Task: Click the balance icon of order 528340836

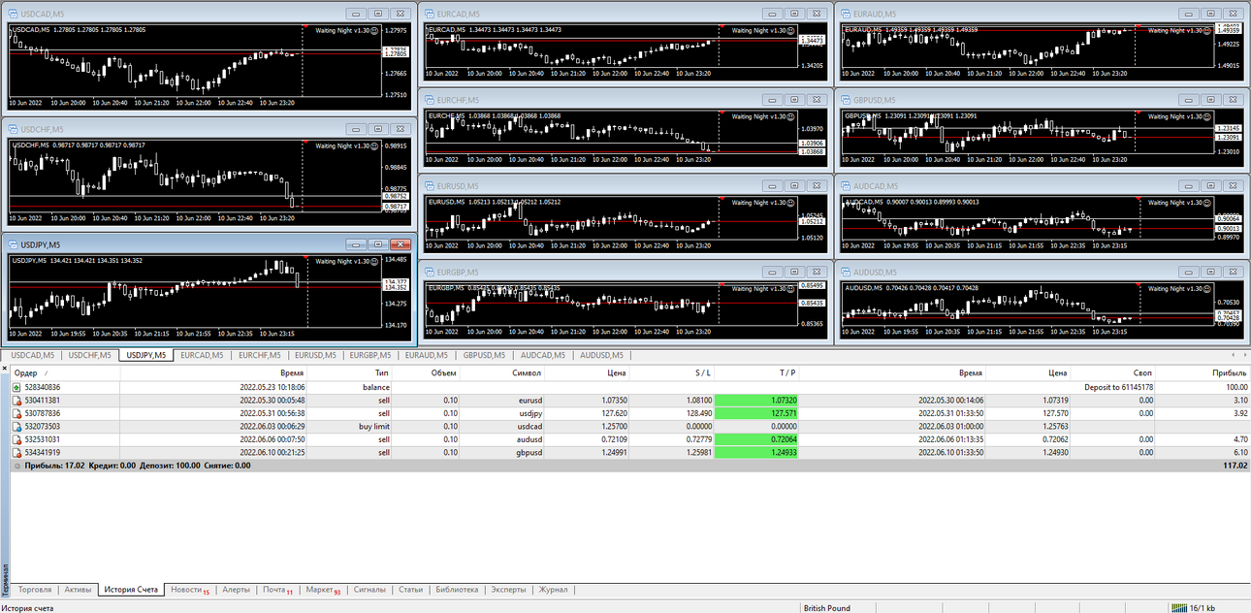Action: click(x=16, y=387)
